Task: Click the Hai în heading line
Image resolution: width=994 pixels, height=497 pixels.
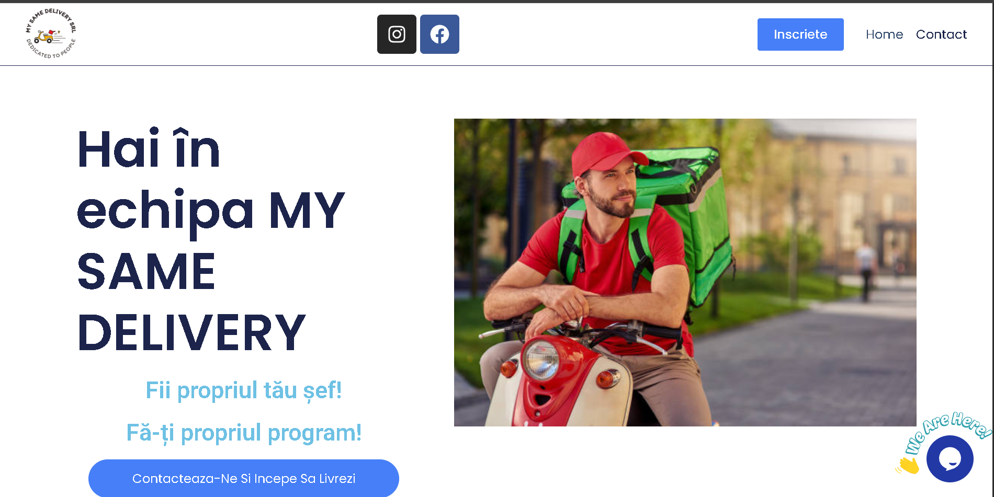Action: pos(149,149)
